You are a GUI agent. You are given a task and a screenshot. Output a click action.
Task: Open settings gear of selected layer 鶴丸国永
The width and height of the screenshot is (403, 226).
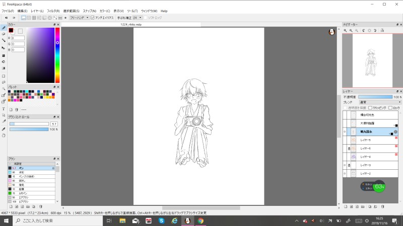[x=395, y=132]
